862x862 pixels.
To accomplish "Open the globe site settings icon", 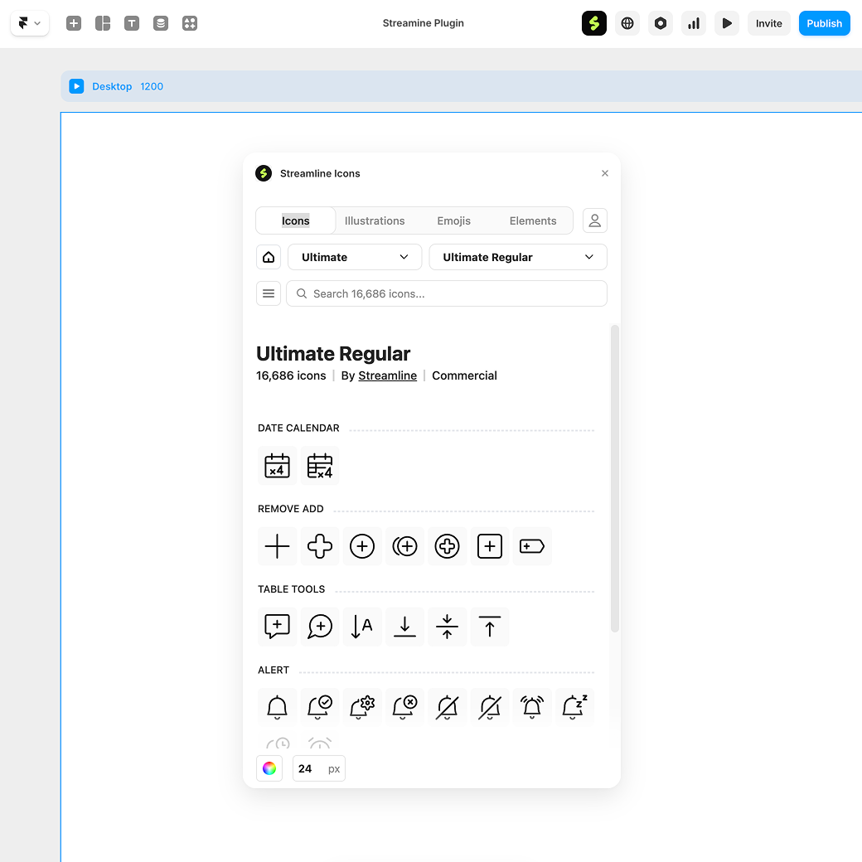I will [627, 23].
